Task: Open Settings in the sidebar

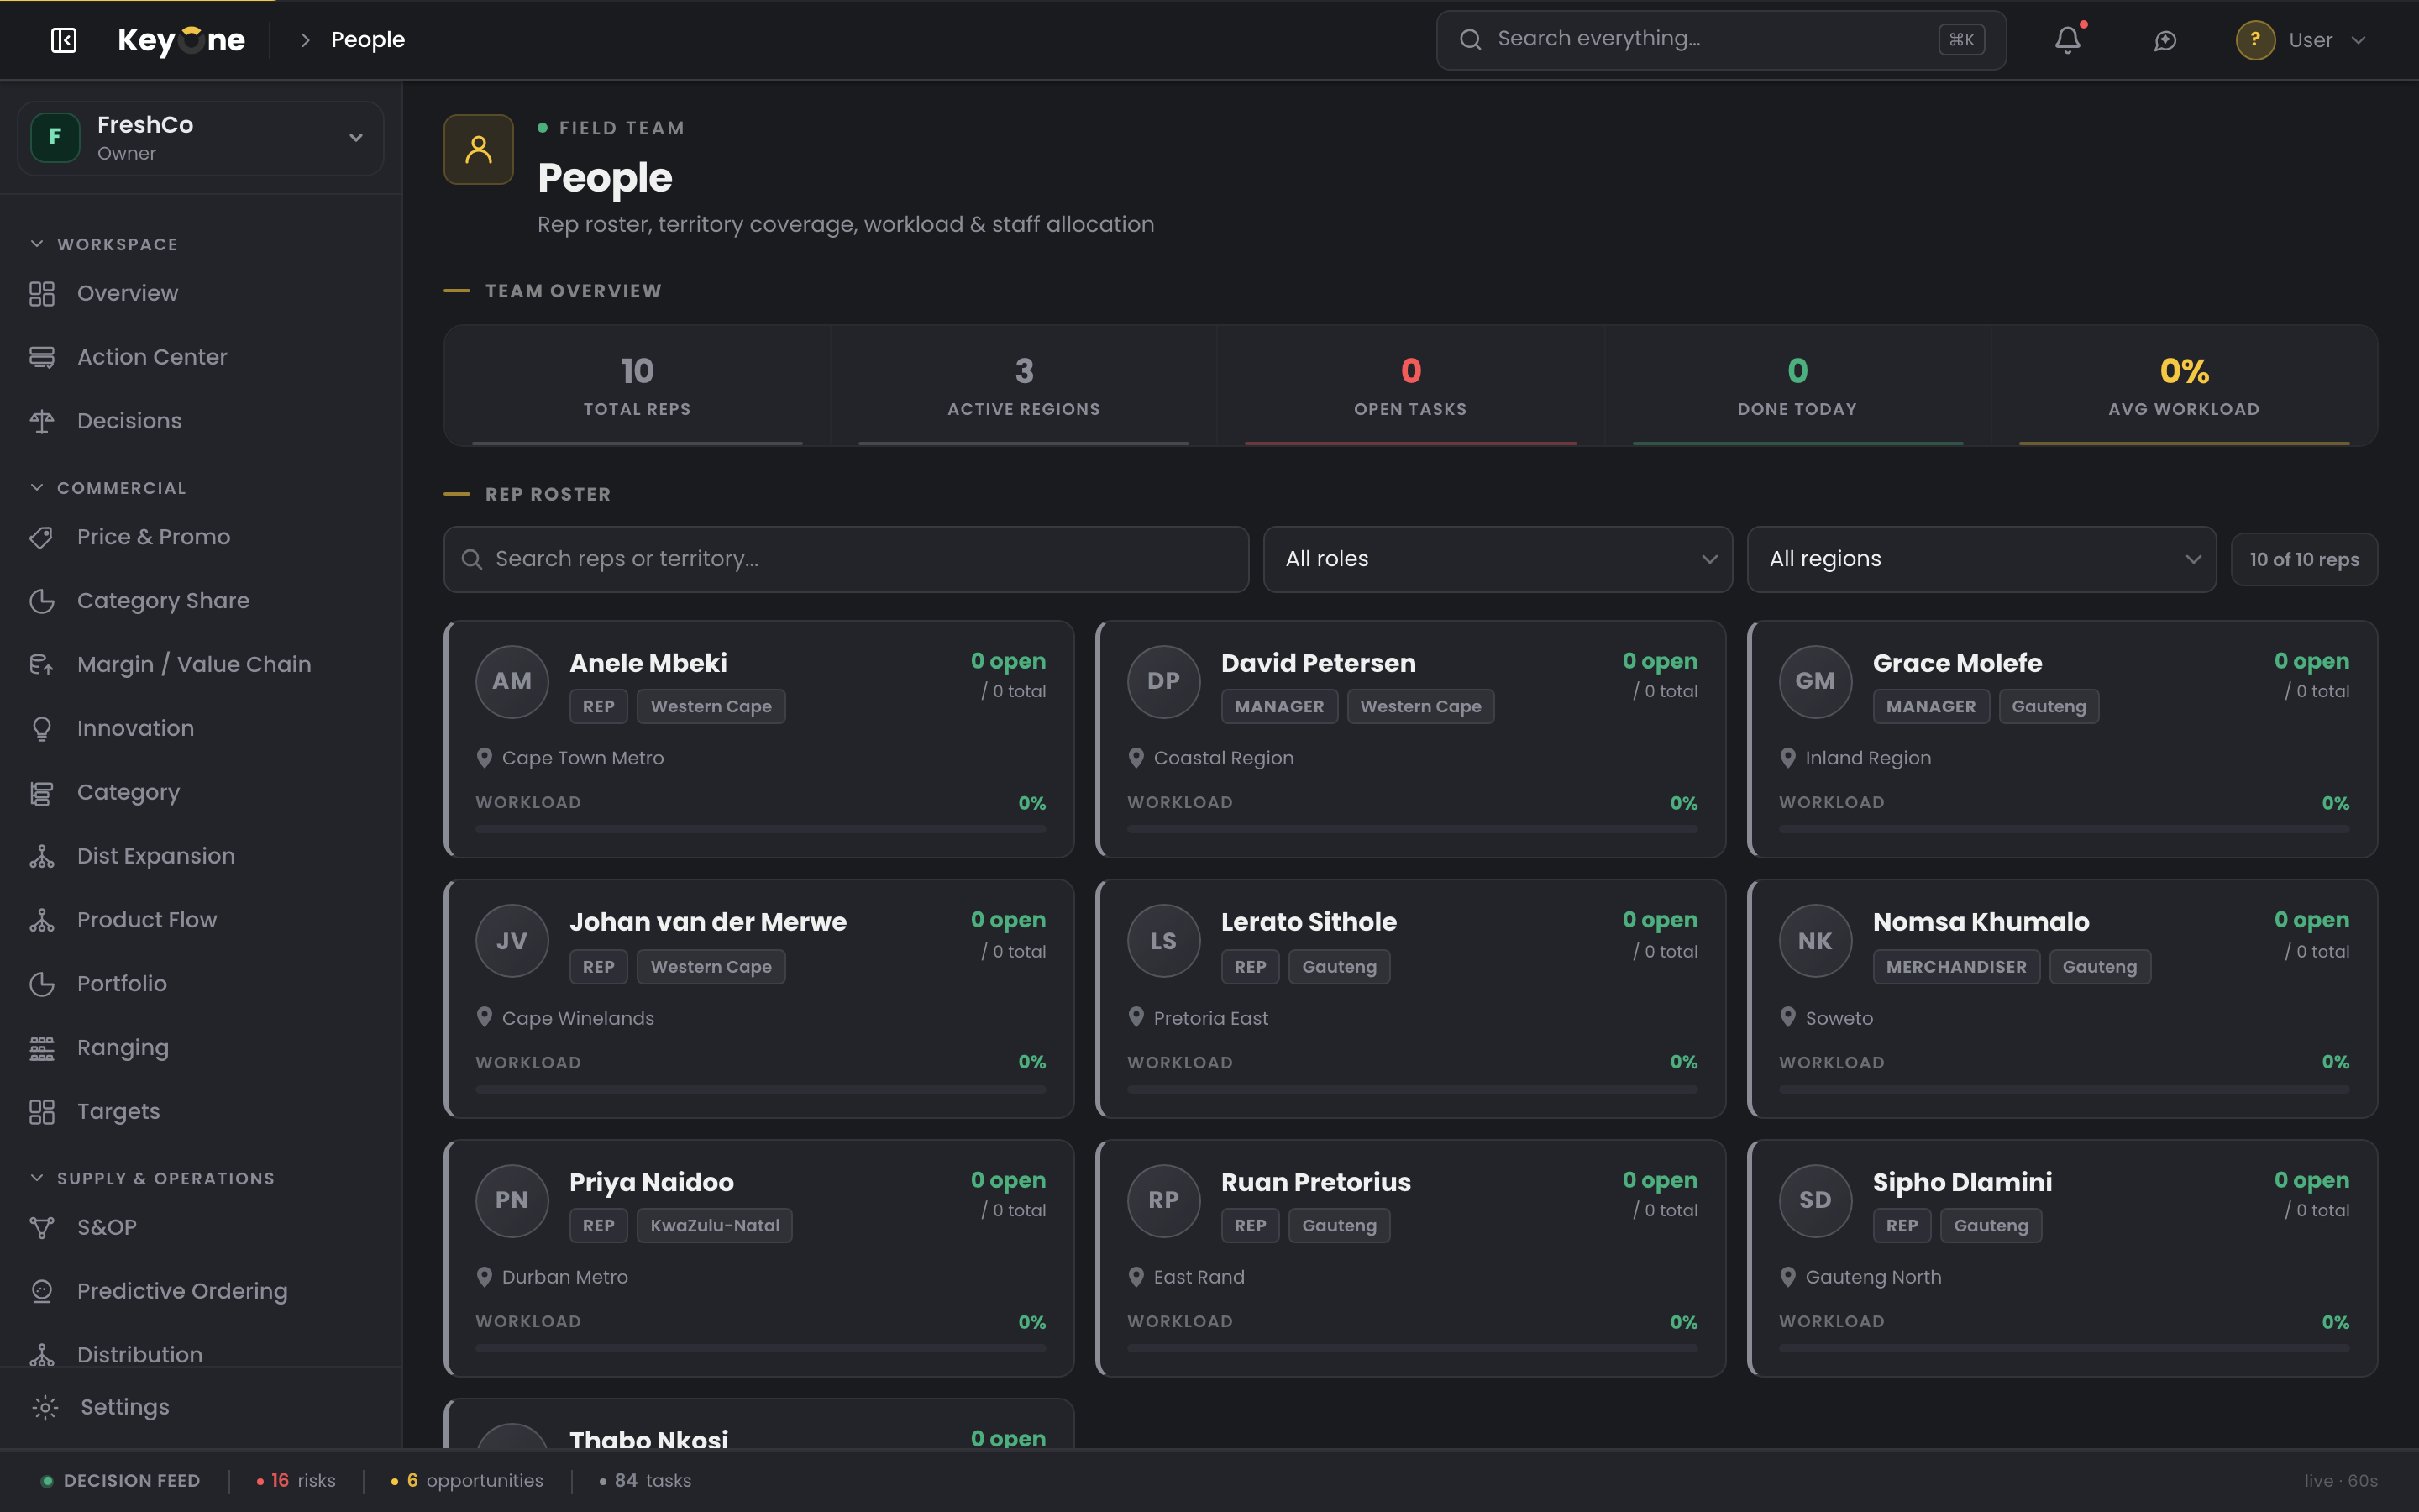Action: pyautogui.click(x=124, y=1407)
